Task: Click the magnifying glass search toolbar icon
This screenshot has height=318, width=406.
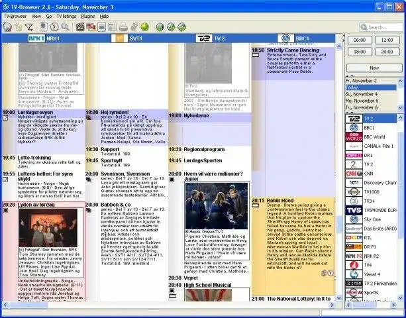Action: 65,27
